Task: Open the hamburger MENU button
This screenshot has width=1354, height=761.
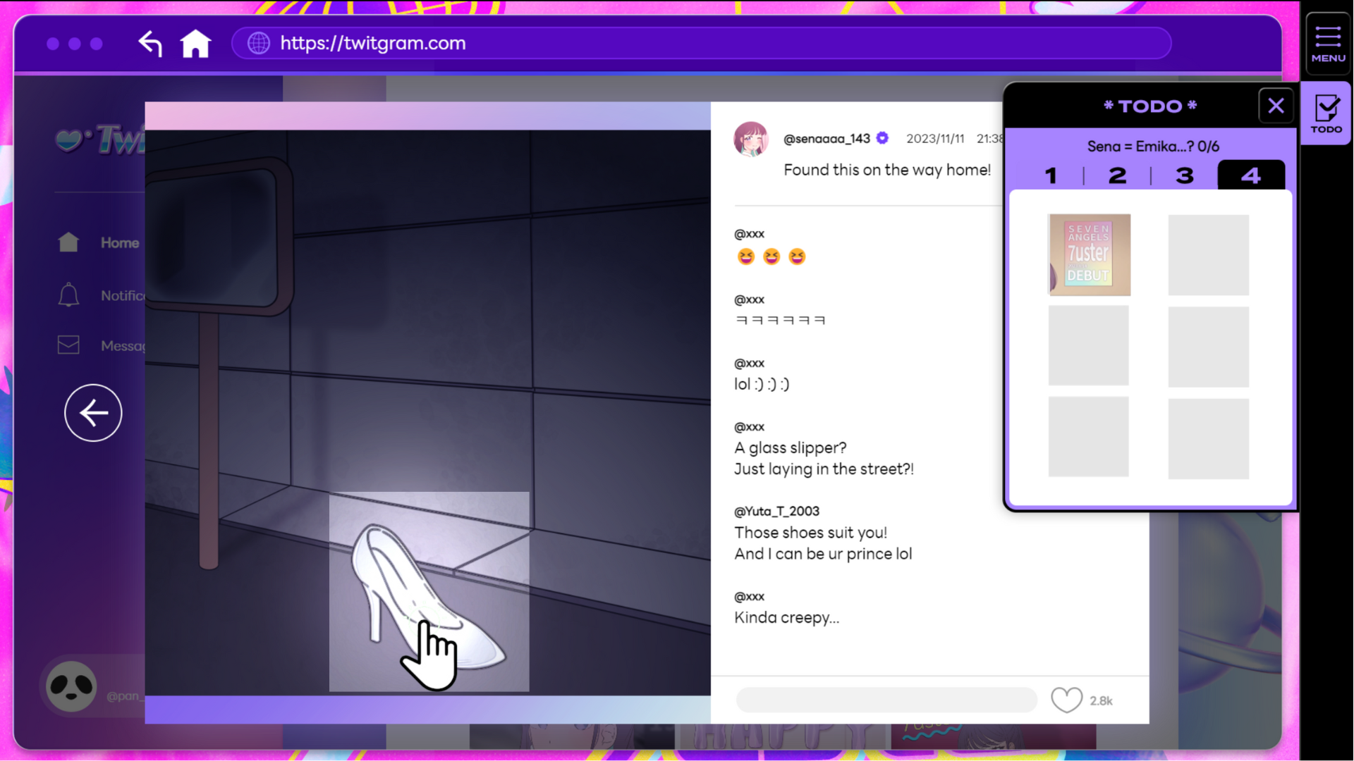Action: [1328, 44]
